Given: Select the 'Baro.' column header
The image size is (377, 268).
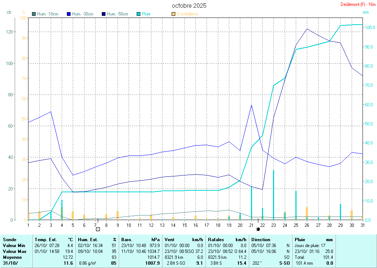Looking at the screenshot, I should [128, 239].
